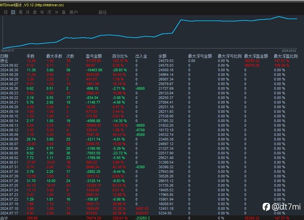Switch to the 季 quarterly tab
The height and width of the screenshot is (220, 304).
pyautogui.click(x=35, y=12)
